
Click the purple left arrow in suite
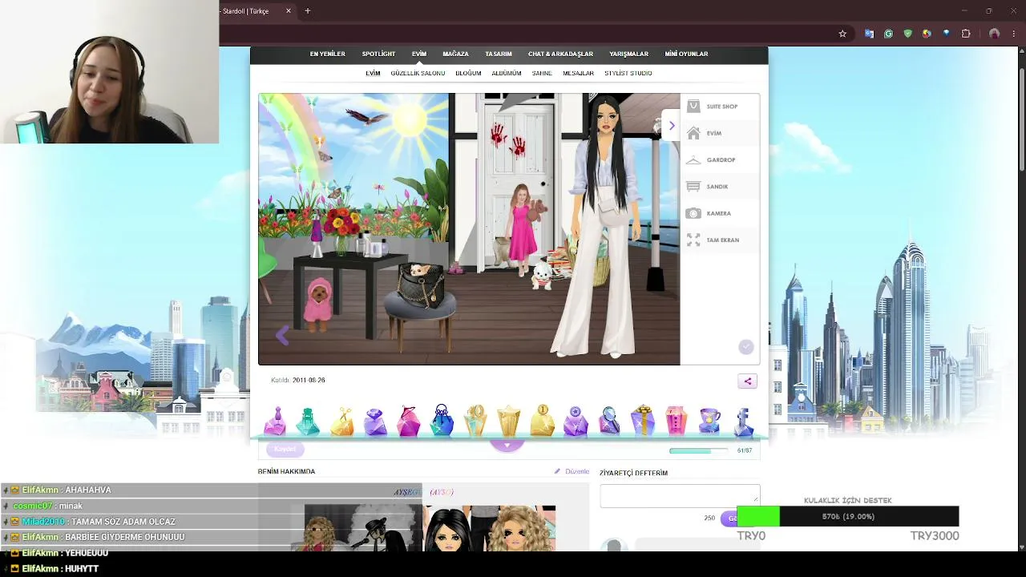tap(282, 337)
